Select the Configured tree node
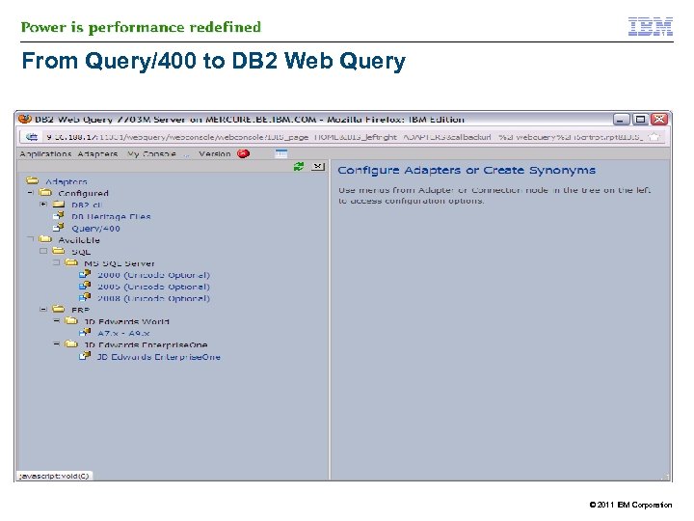Viewport: 694px width, 521px height. 83,193
